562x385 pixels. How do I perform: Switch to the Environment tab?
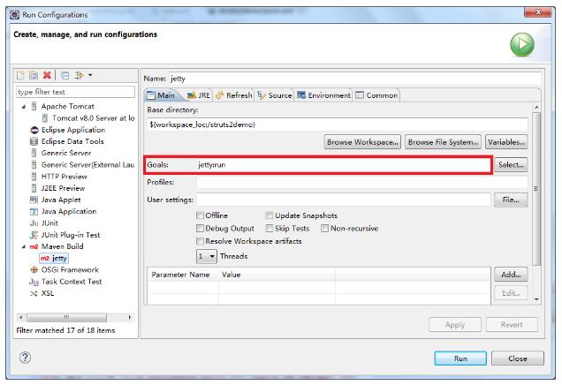point(323,95)
